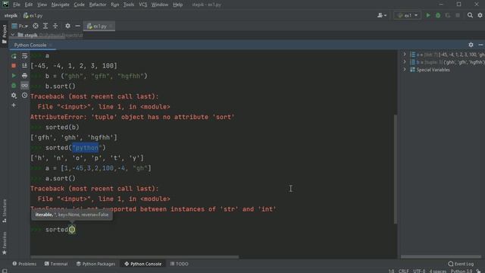The height and width of the screenshot is (273, 485).
Task: Open the Refactor menu
Action: [98, 5]
